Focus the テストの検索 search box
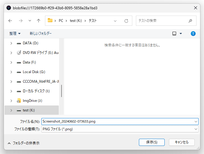The image size is (204, 154). 166,21
